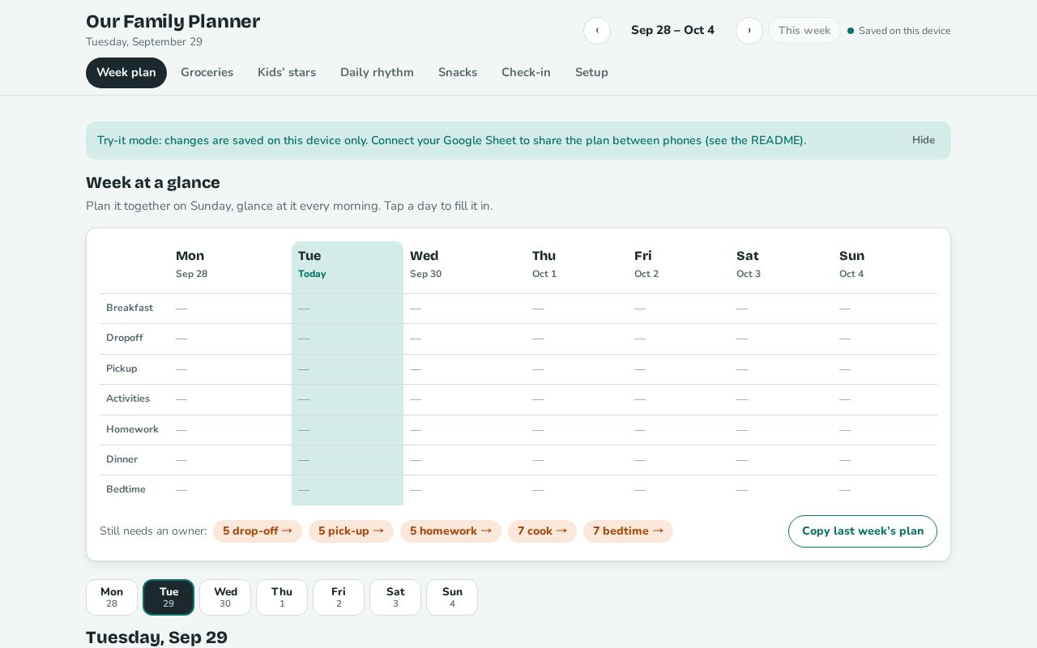1037x648 pixels.
Task: Select Sat 3 day button
Action: [x=395, y=597]
